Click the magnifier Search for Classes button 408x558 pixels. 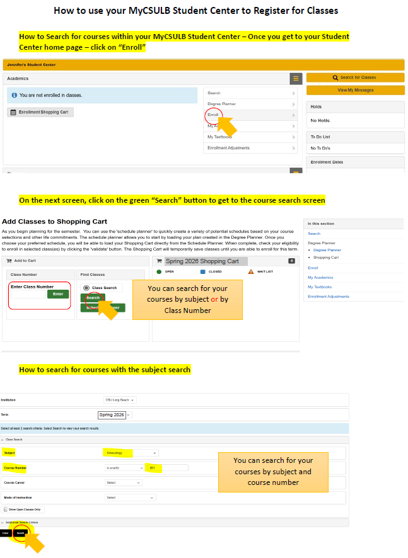[355, 77]
